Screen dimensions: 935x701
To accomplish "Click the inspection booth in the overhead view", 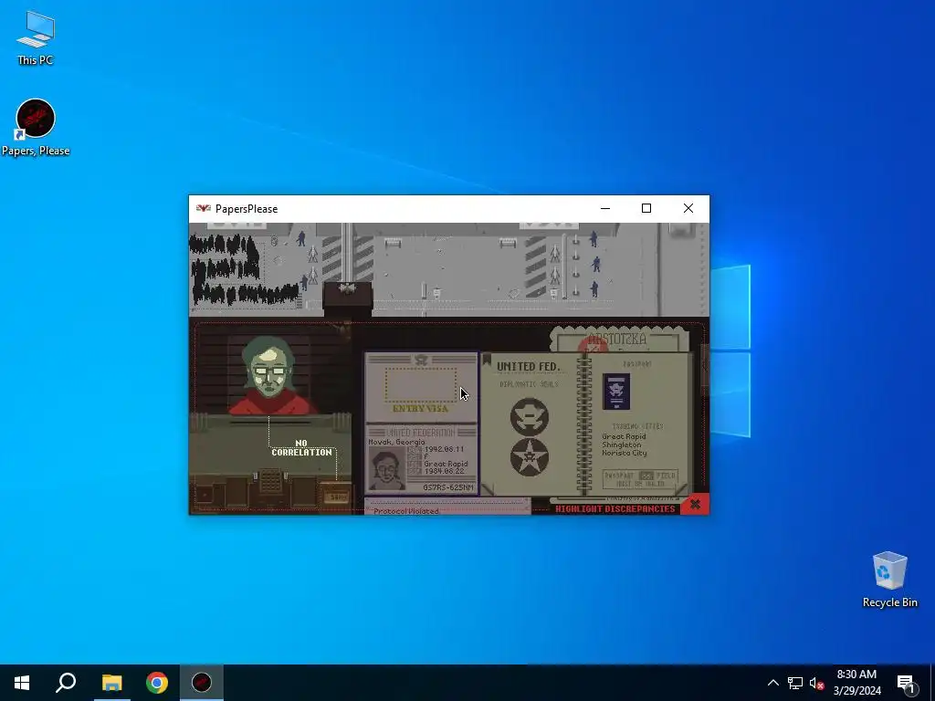I will 348,298.
